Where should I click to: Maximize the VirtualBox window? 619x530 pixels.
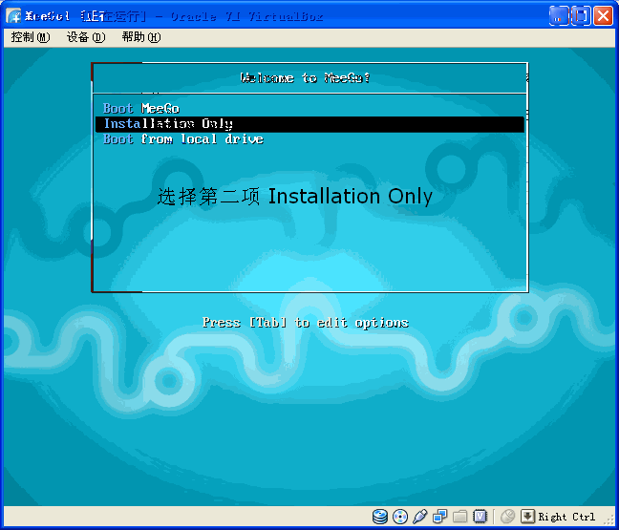(581, 16)
